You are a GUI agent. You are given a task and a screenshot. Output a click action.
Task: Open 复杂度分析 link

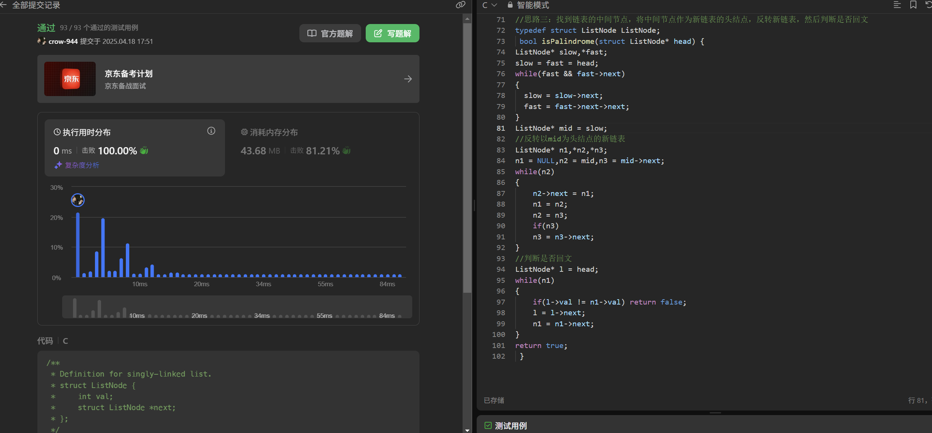tap(81, 165)
